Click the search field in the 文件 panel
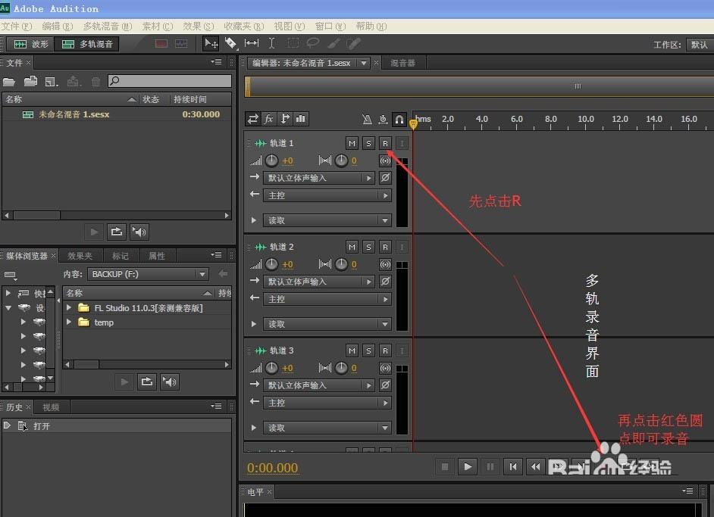Screen dimensions: 714x517 pyautogui.click(x=168, y=80)
